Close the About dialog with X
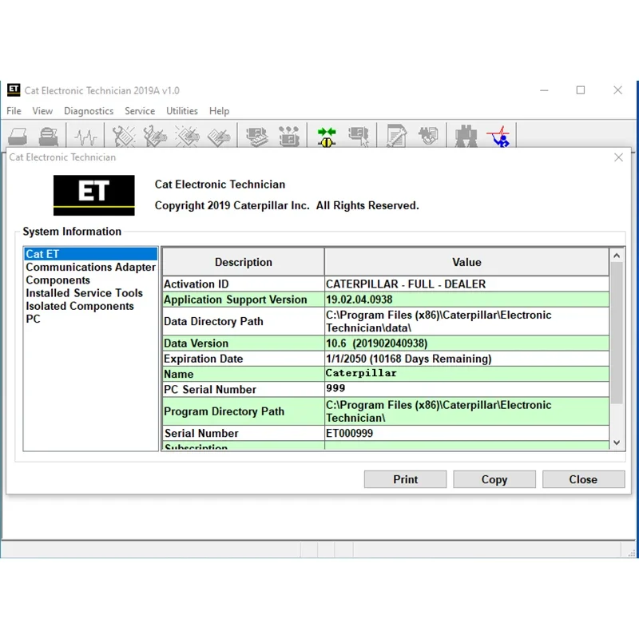The height and width of the screenshot is (639, 639). (x=618, y=157)
